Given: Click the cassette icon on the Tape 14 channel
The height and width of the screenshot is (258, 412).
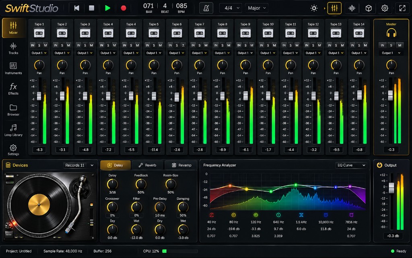Looking at the screenshot, I should pyautogui.click(x=359, y=33).
